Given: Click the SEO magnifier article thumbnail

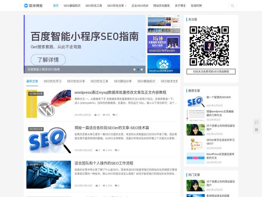Looking at the screenshot, I should click(49, 139).
